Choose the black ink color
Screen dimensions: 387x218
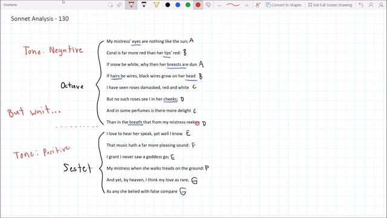[x=167, y=5]
